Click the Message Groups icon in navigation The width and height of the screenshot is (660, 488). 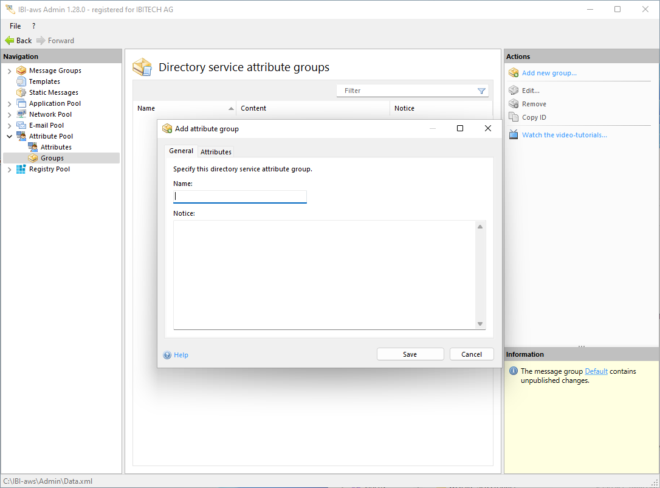click(21, 70)
